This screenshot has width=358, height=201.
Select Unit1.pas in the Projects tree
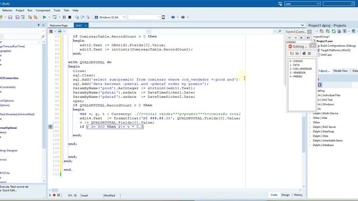tap(326, 55)
